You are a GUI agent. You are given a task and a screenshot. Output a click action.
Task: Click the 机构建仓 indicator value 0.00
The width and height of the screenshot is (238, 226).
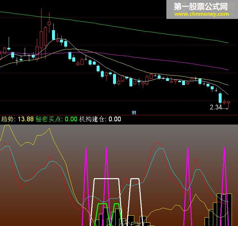(x=115, y=119)
